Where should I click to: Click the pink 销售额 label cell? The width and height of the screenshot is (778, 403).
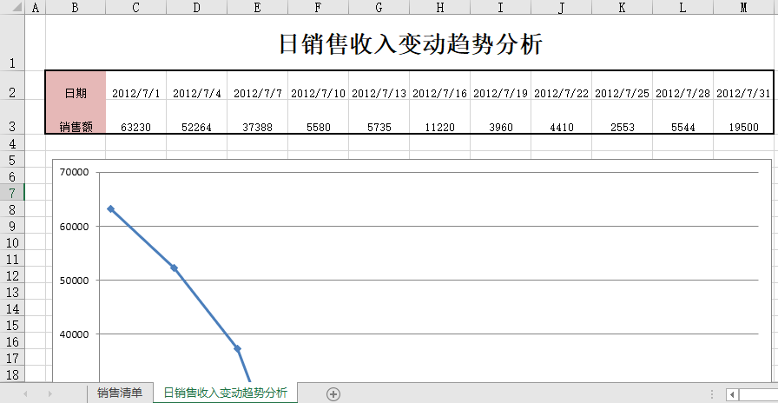click(76, 126)
